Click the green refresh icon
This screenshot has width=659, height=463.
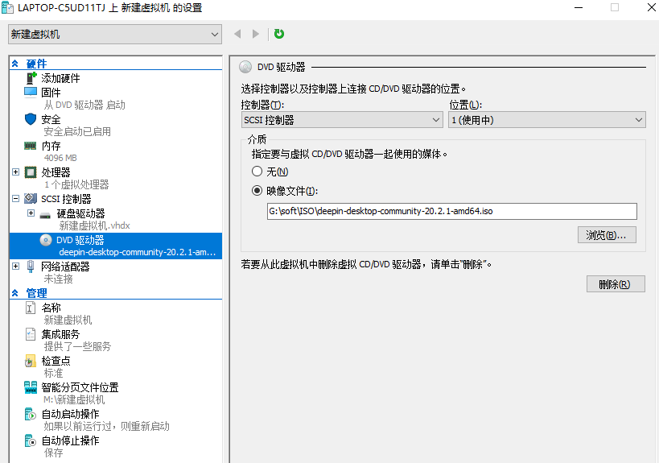tap(279, 34)
